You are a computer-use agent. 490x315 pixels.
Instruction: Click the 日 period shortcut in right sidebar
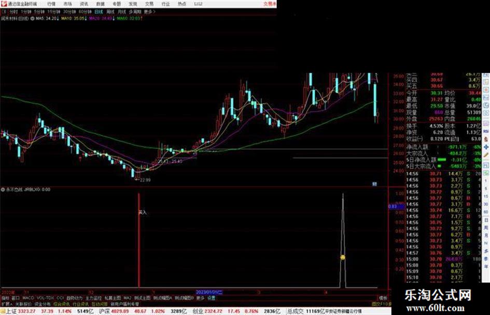pyautogui.click(x=486, y=220)
